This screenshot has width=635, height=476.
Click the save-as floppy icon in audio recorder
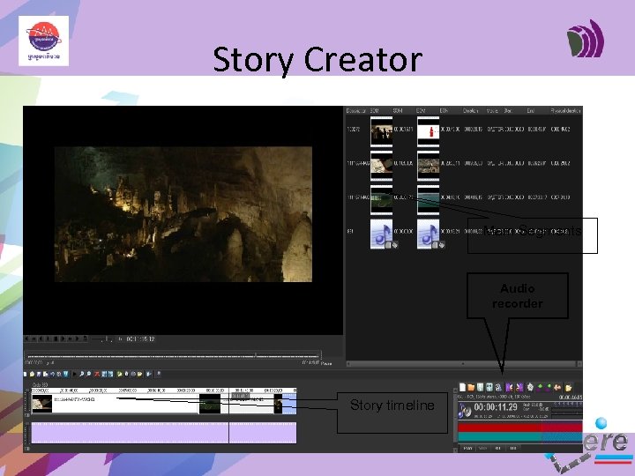pyautogui.click(x=489, y=387)
